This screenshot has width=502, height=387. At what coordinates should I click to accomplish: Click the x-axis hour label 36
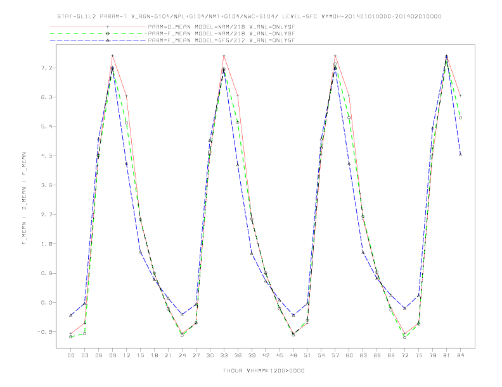pos(238,355)
